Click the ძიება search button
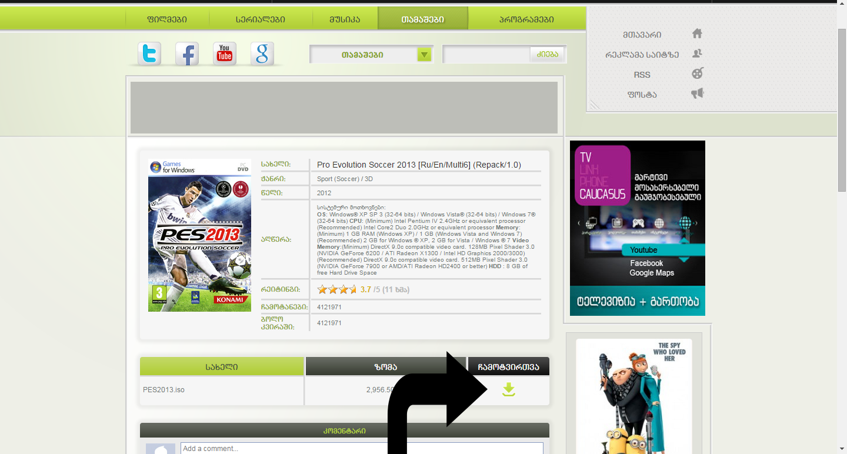 click(x=547, y=55)
